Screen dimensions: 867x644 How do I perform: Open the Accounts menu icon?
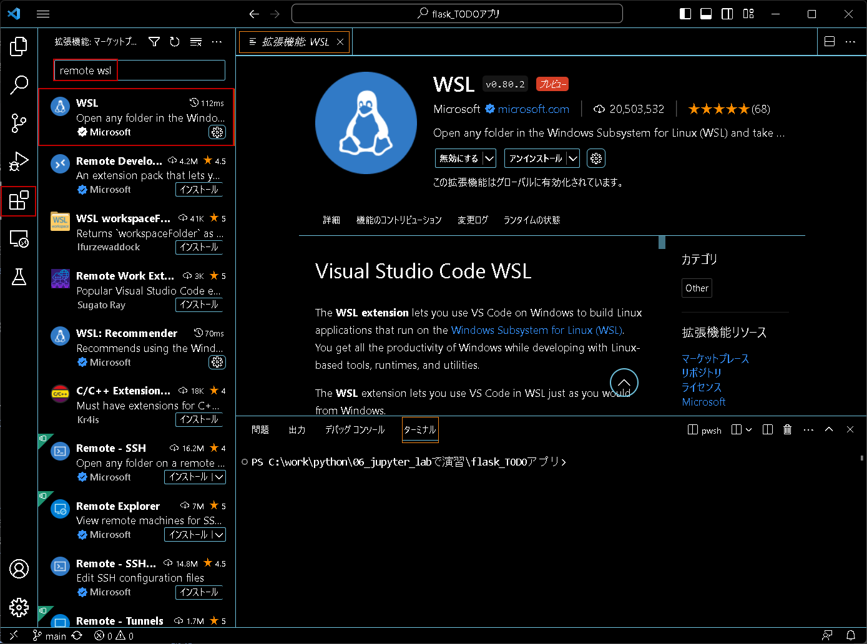tap(19, 568)
